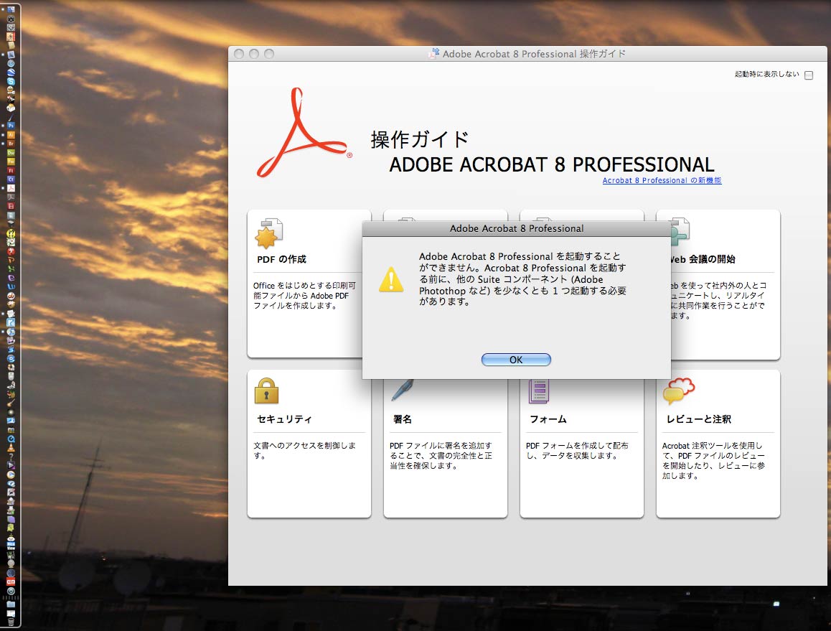
Task: Open the Acrobat 8 Professional の新機能 link
Action: (x=662, y=180)
